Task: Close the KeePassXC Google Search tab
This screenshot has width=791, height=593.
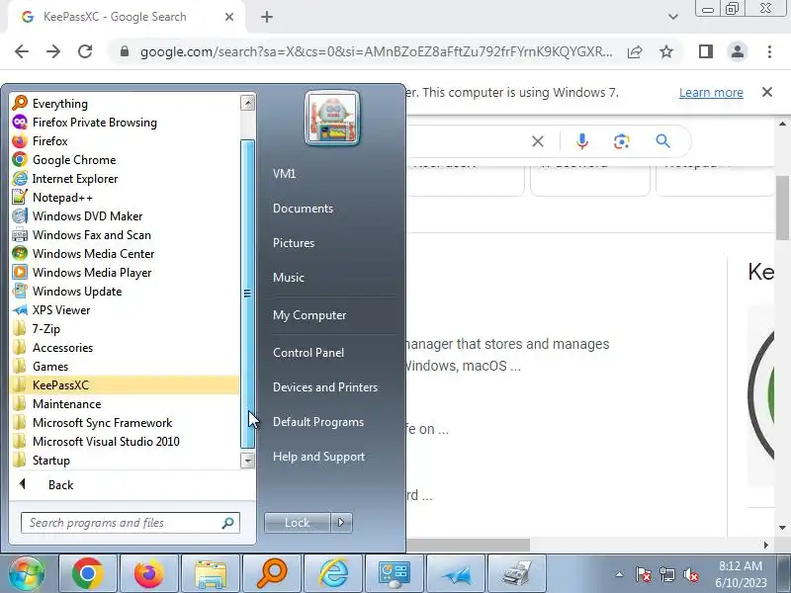Action: pos(229,17)
